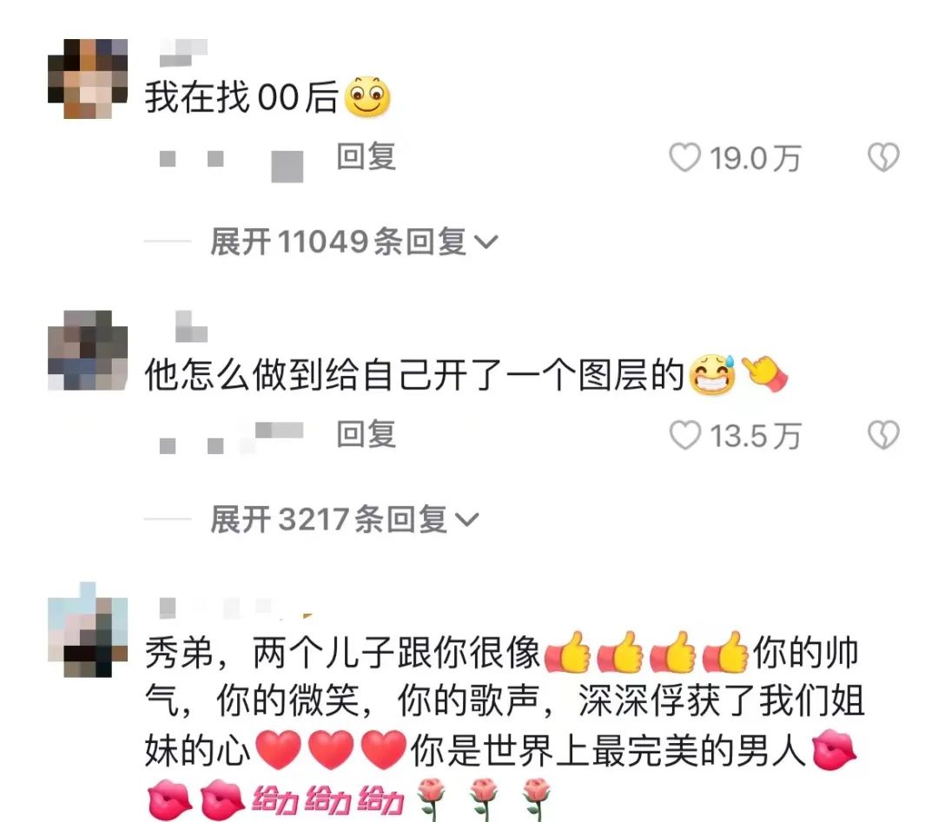Open second commenter's profile avatar
Screen dimensions: 938x822
[x=88, y=351]
